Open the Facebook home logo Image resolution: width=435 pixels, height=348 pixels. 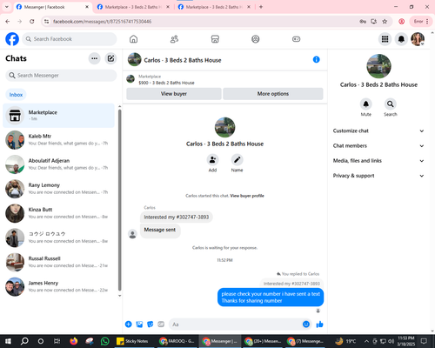pos(12,39)
